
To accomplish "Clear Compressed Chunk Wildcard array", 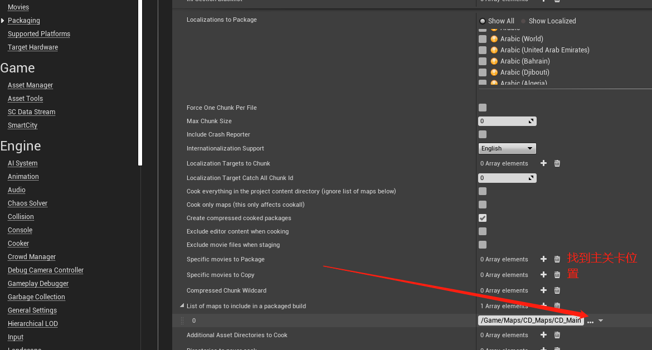I will [x=557, y=290].
